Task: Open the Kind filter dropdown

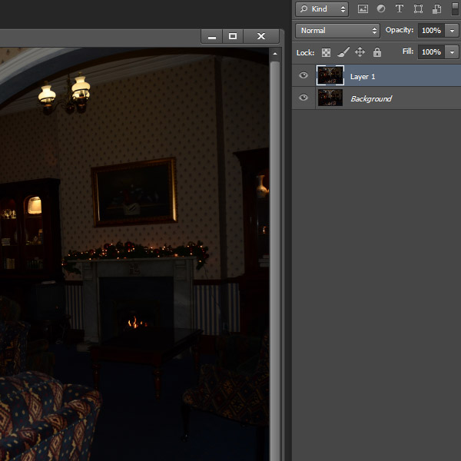Action: pos(322,9)
